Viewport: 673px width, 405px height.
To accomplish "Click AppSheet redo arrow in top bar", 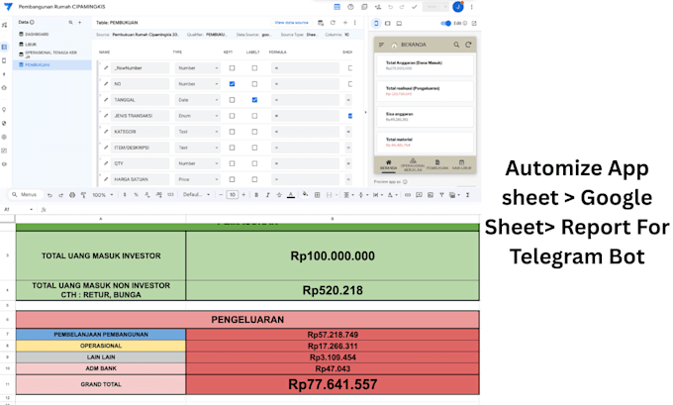I will click(402, 7).
